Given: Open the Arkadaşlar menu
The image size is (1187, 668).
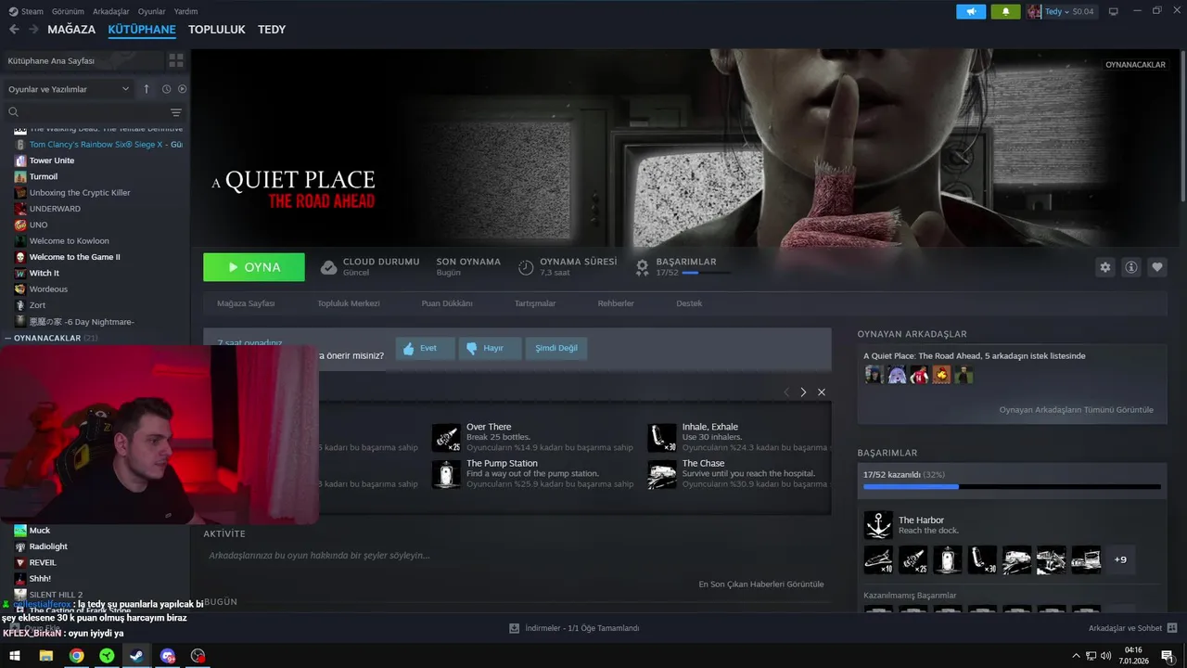Looking at the screenshot, I should [111, 11].
